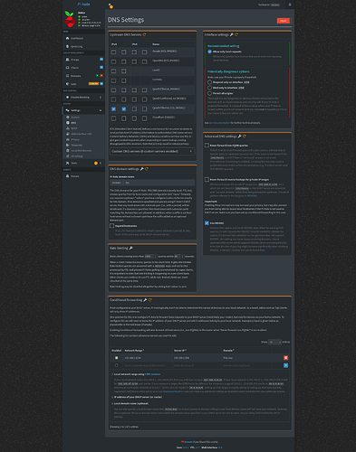
Task: Toggle the Enabled checkbox of the forwarding row
Action: click(x=116, y=358)
